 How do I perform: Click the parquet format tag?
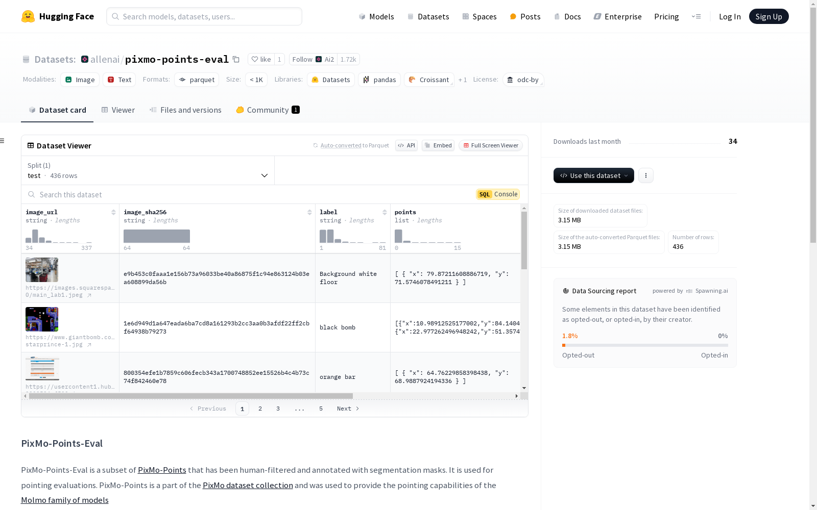[x=197, y=80]
